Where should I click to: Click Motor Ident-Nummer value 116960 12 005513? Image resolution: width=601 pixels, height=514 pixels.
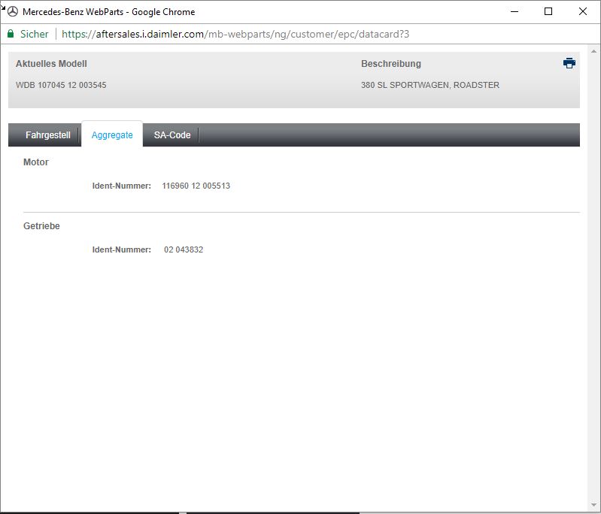196,186
